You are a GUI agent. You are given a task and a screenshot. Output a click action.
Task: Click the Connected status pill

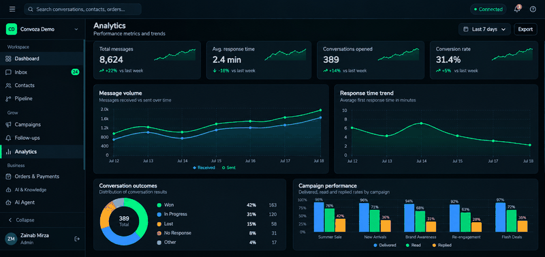pyautogui.click(x=488, y=10)
